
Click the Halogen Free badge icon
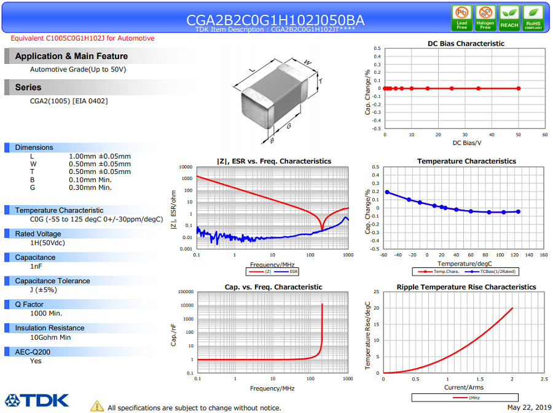pos(485,18)
